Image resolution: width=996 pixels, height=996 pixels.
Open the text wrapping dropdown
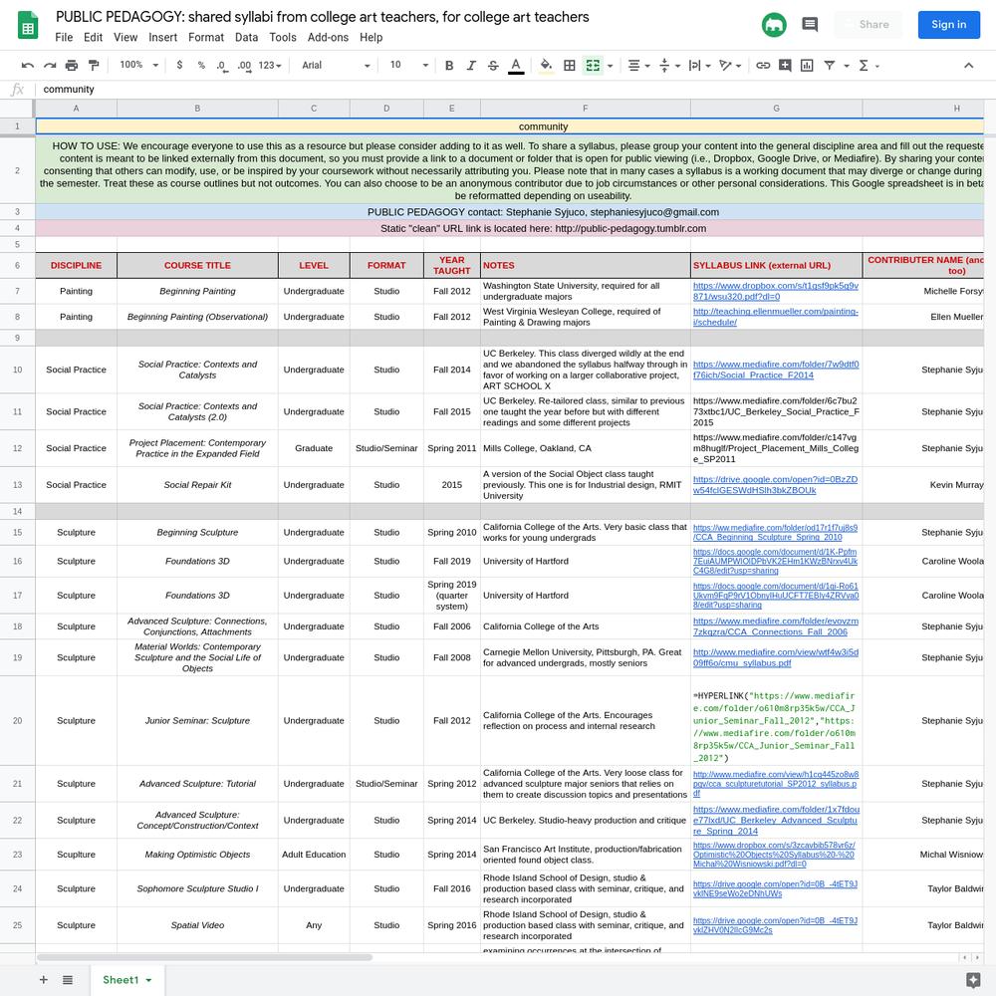700,66
